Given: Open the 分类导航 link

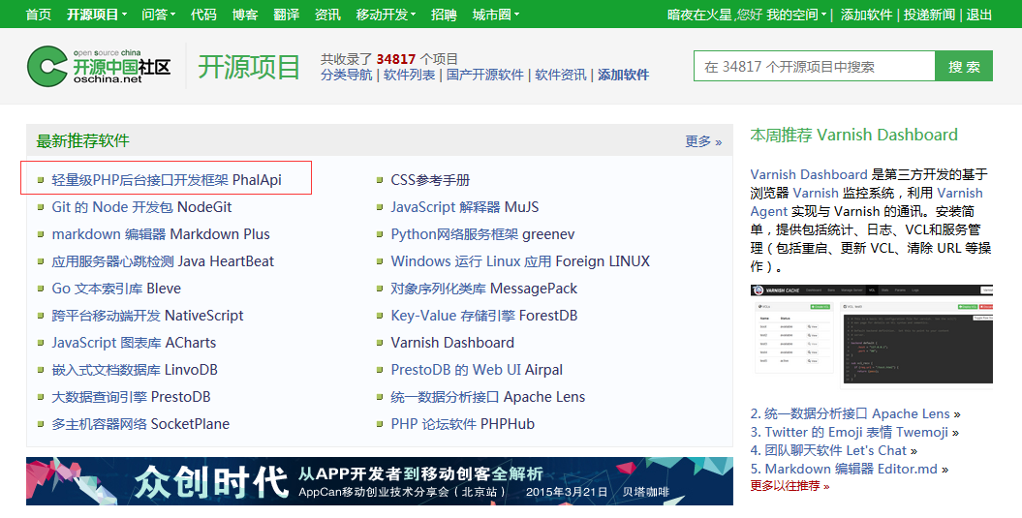Looking at the screenshot, I should [347, 75].
